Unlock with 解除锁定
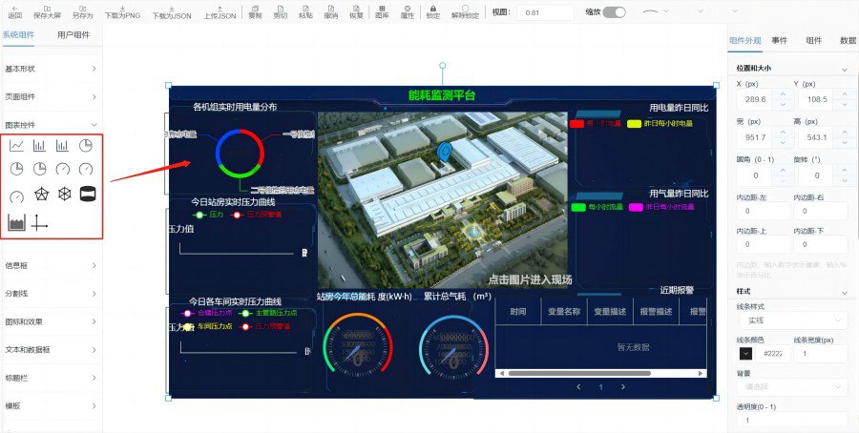 point(465,12)
